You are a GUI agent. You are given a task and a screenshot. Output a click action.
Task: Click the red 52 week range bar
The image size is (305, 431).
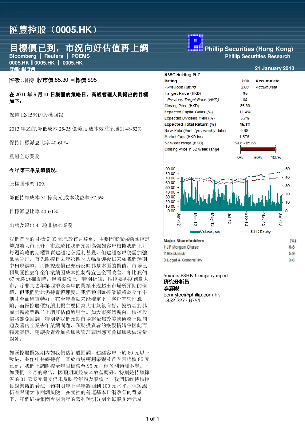point(258,149)
